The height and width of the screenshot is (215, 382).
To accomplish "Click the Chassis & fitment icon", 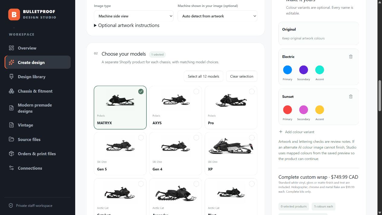I will 11,91.
